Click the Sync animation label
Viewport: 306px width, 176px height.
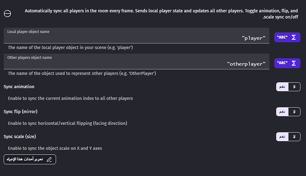click(19, 87)
